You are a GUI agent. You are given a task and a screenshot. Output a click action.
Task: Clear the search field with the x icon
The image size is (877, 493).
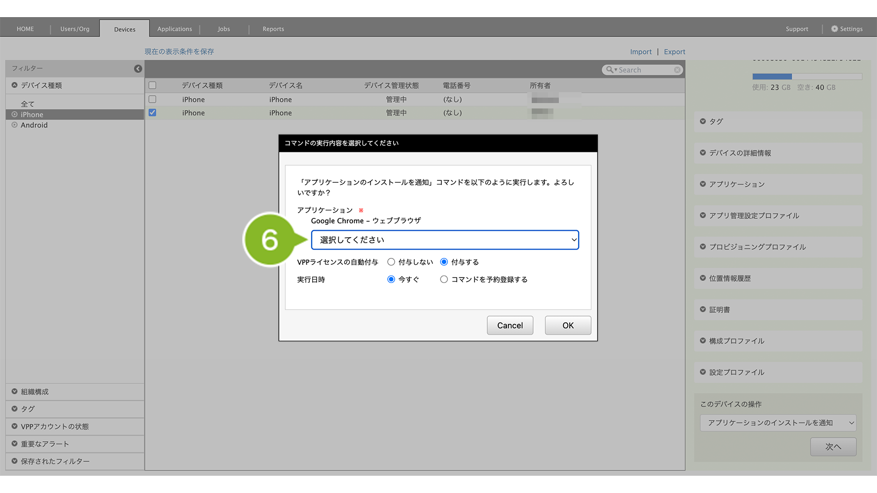pyautogui.click(x=677, y=70)
